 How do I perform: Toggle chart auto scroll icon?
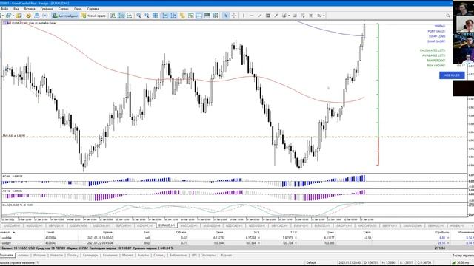tap(165, 16)
